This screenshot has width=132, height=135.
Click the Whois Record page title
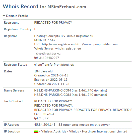pyautogui.click(x=21, y=7)
